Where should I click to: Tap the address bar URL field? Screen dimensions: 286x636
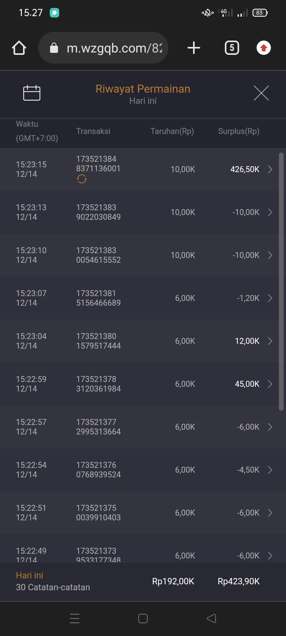point(114,48)
